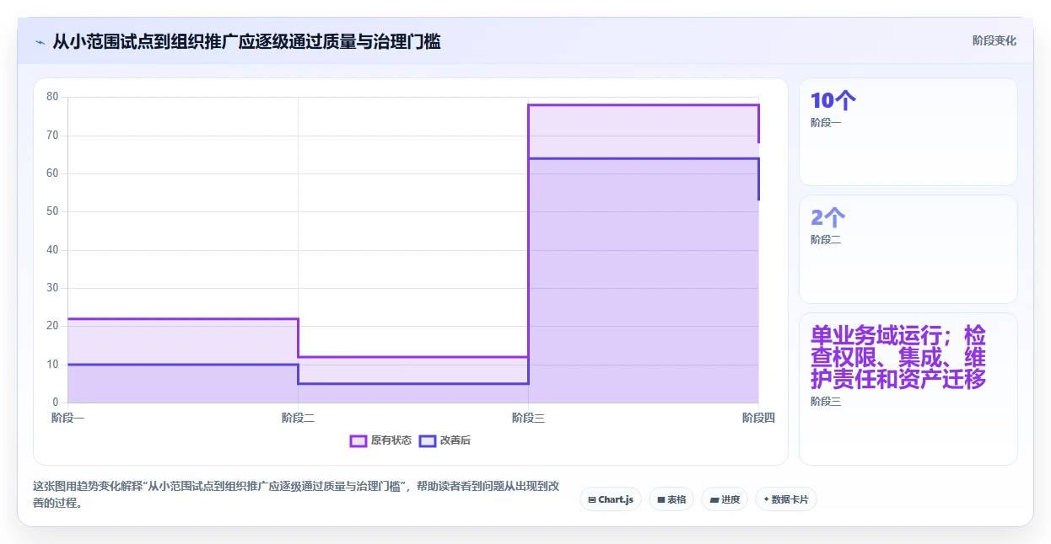
Task: Toggle the 改善后 legend swatch
Action: tap(428, 441)
